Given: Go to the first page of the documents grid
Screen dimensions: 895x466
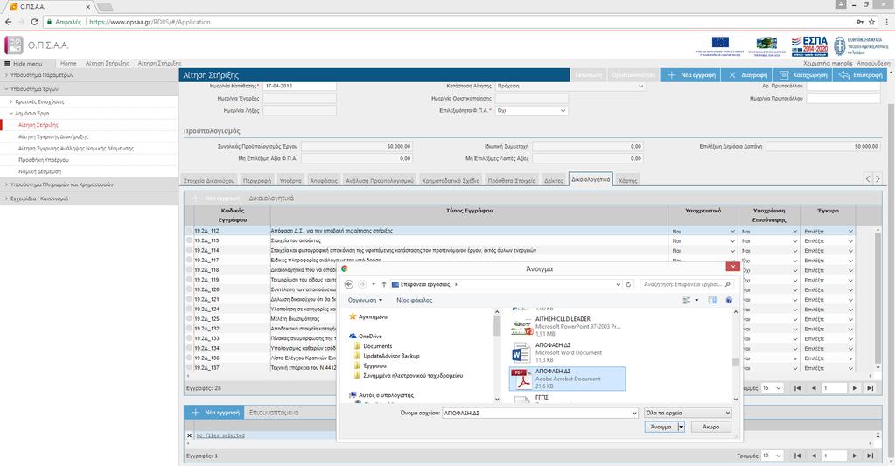Looking at the screenshot, I should [797, 388].
